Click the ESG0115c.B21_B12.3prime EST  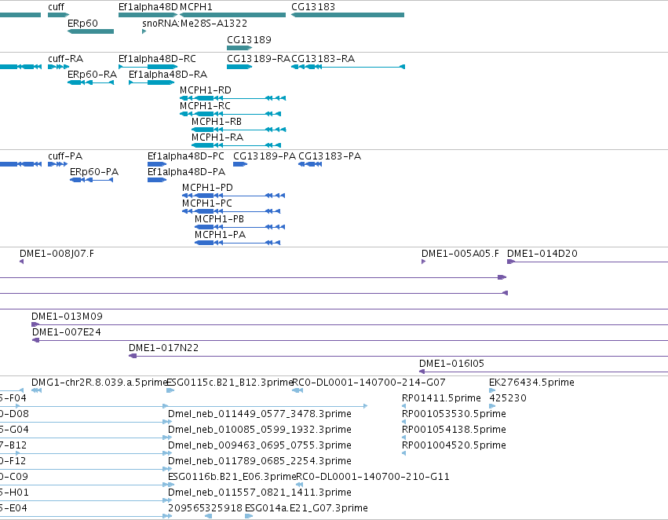click(170, 390)
